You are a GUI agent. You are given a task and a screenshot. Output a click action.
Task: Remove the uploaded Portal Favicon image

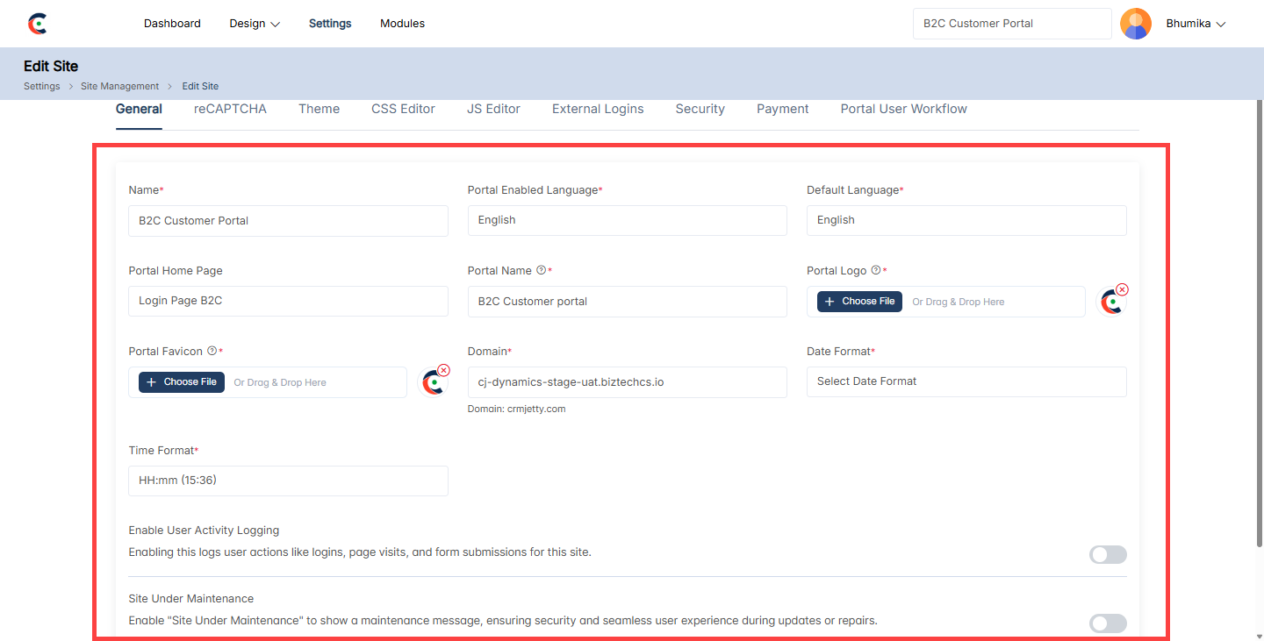coord(443,370)
